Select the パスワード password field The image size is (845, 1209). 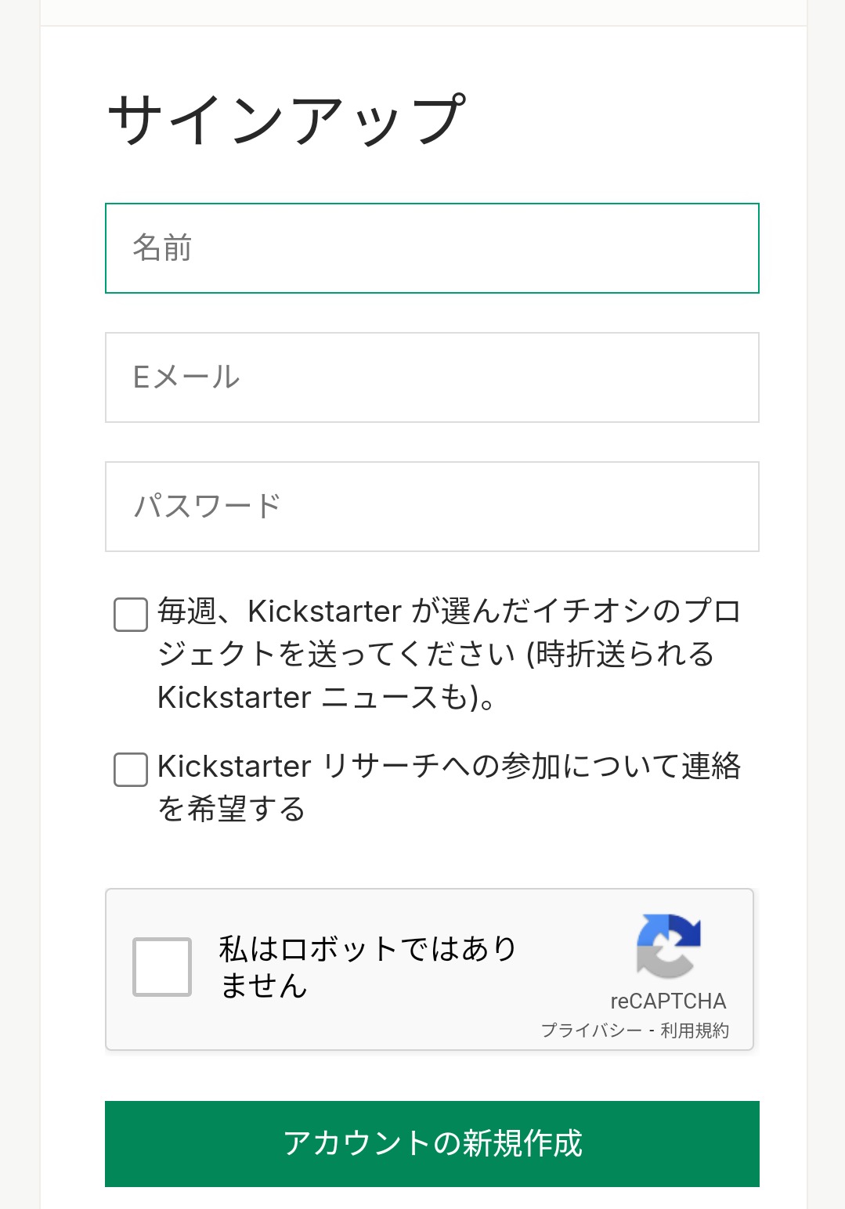pyautogui.click(x=432, y=507)
